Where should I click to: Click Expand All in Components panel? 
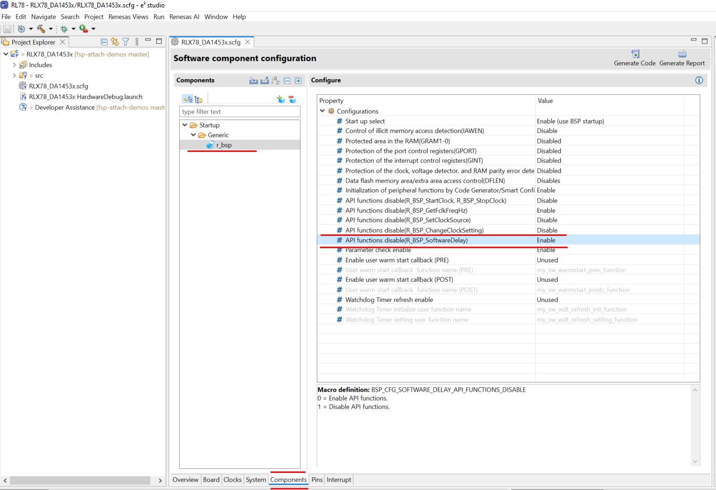298,81
